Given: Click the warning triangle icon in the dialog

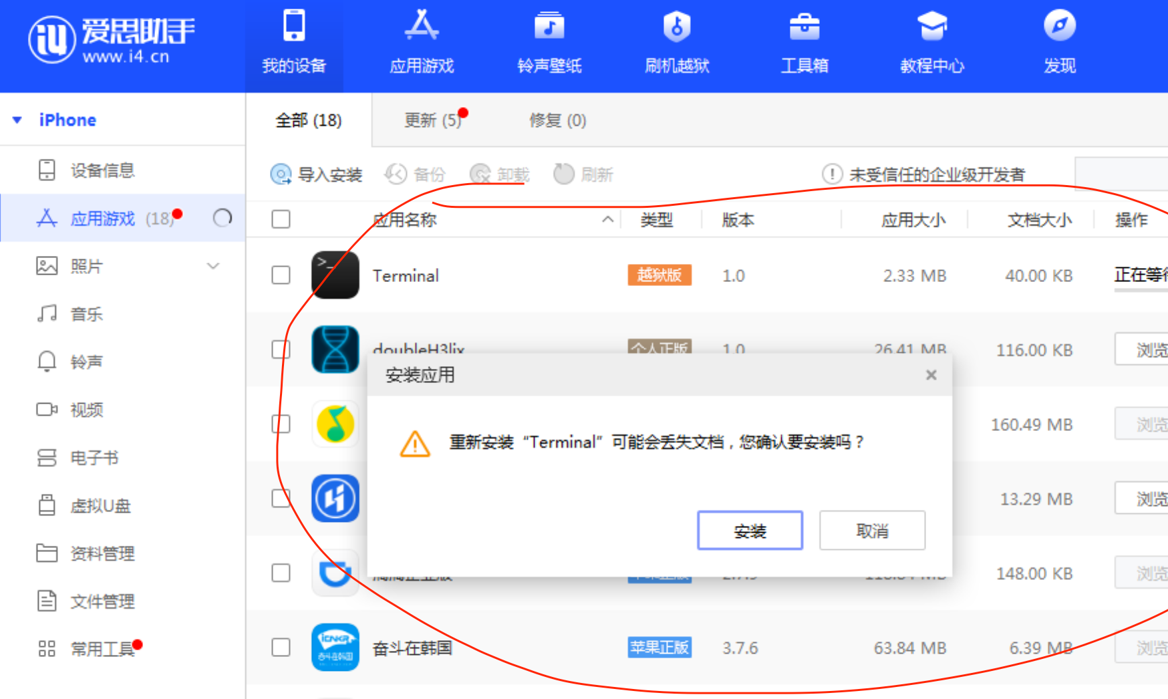Looking at the screenshot, I should click(415, 443).
